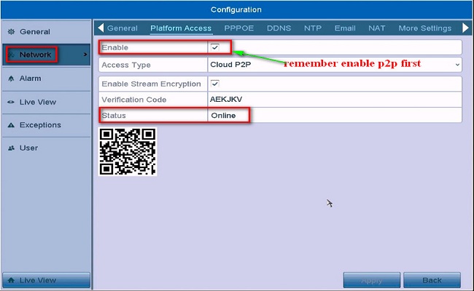This screenshot has height=291, width=474.
Task: Open the DDNS tab
Action: tap(279, 28)
